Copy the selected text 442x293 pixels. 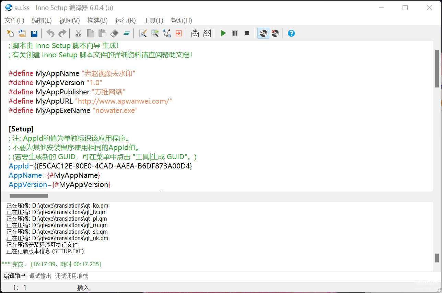click(90, 33)
